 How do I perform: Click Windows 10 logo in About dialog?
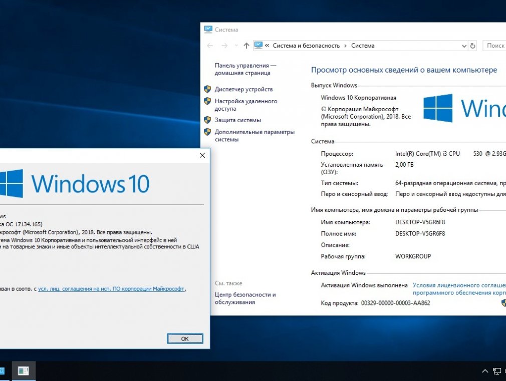point(75,184)
